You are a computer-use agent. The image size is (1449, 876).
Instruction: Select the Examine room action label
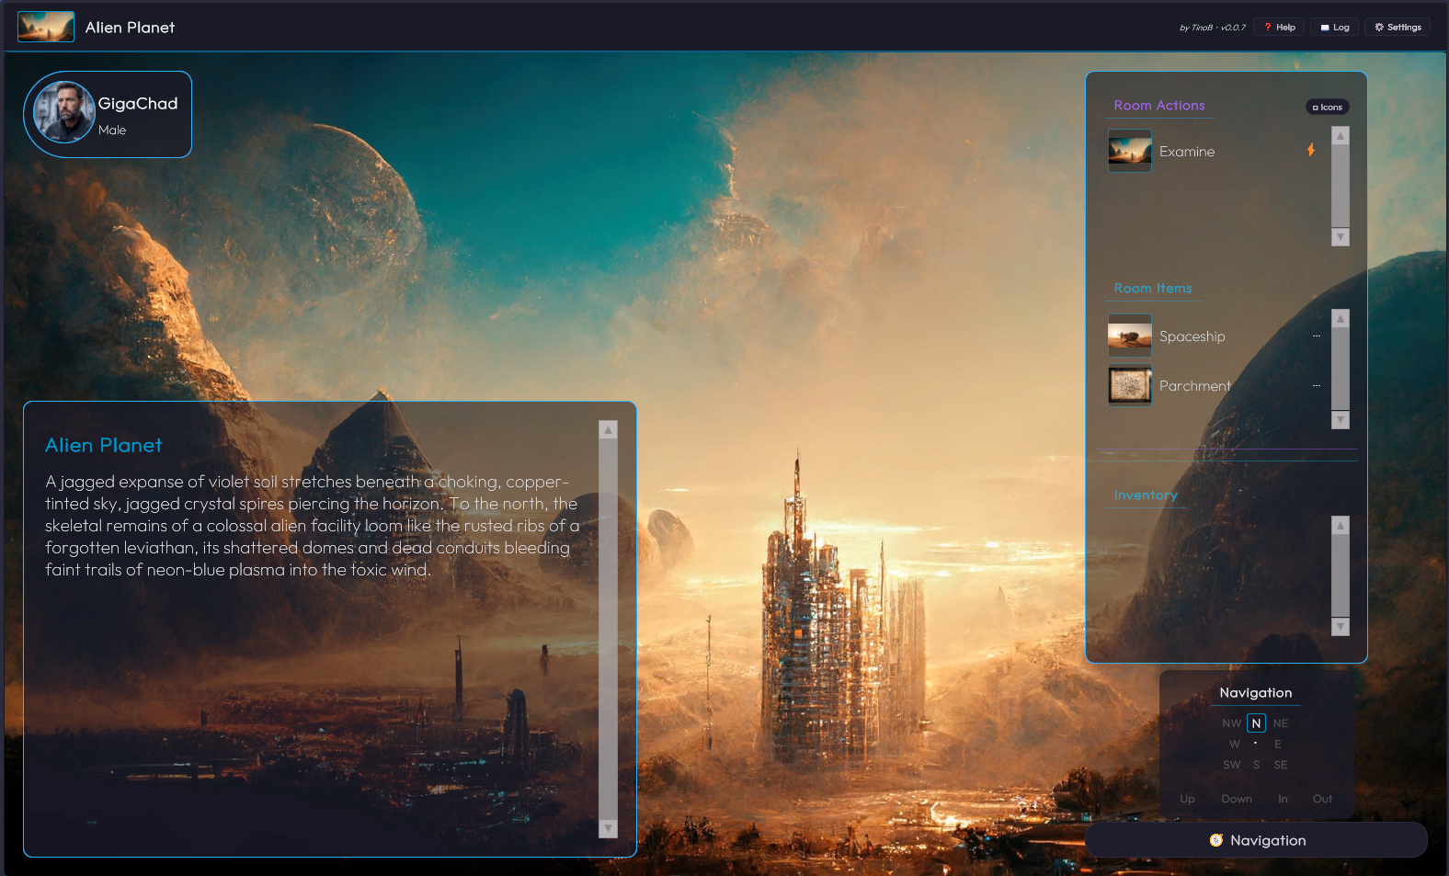pyautogui.click(x=1187, y=152)
